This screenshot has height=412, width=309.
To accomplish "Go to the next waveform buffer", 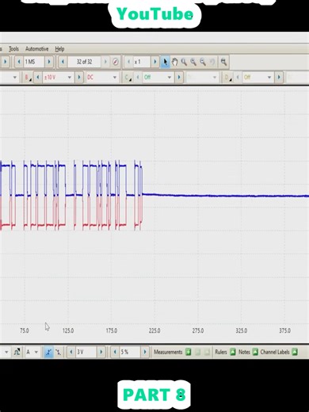I will (105, 62).
